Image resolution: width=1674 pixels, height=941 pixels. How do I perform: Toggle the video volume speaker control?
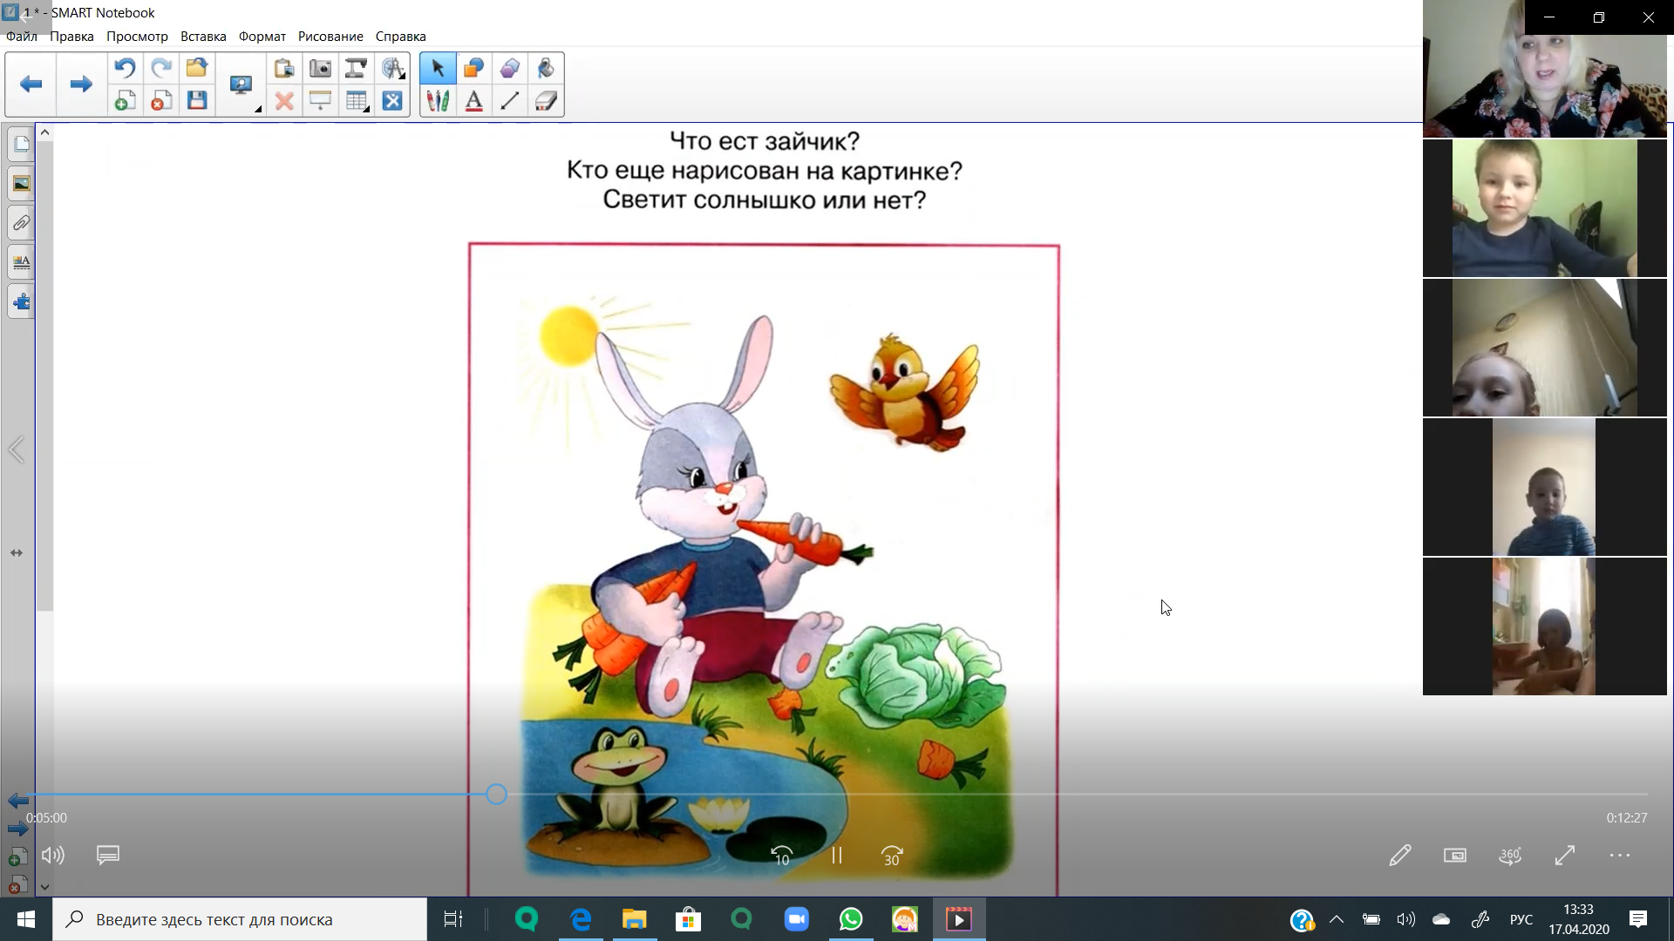point(53,856)
